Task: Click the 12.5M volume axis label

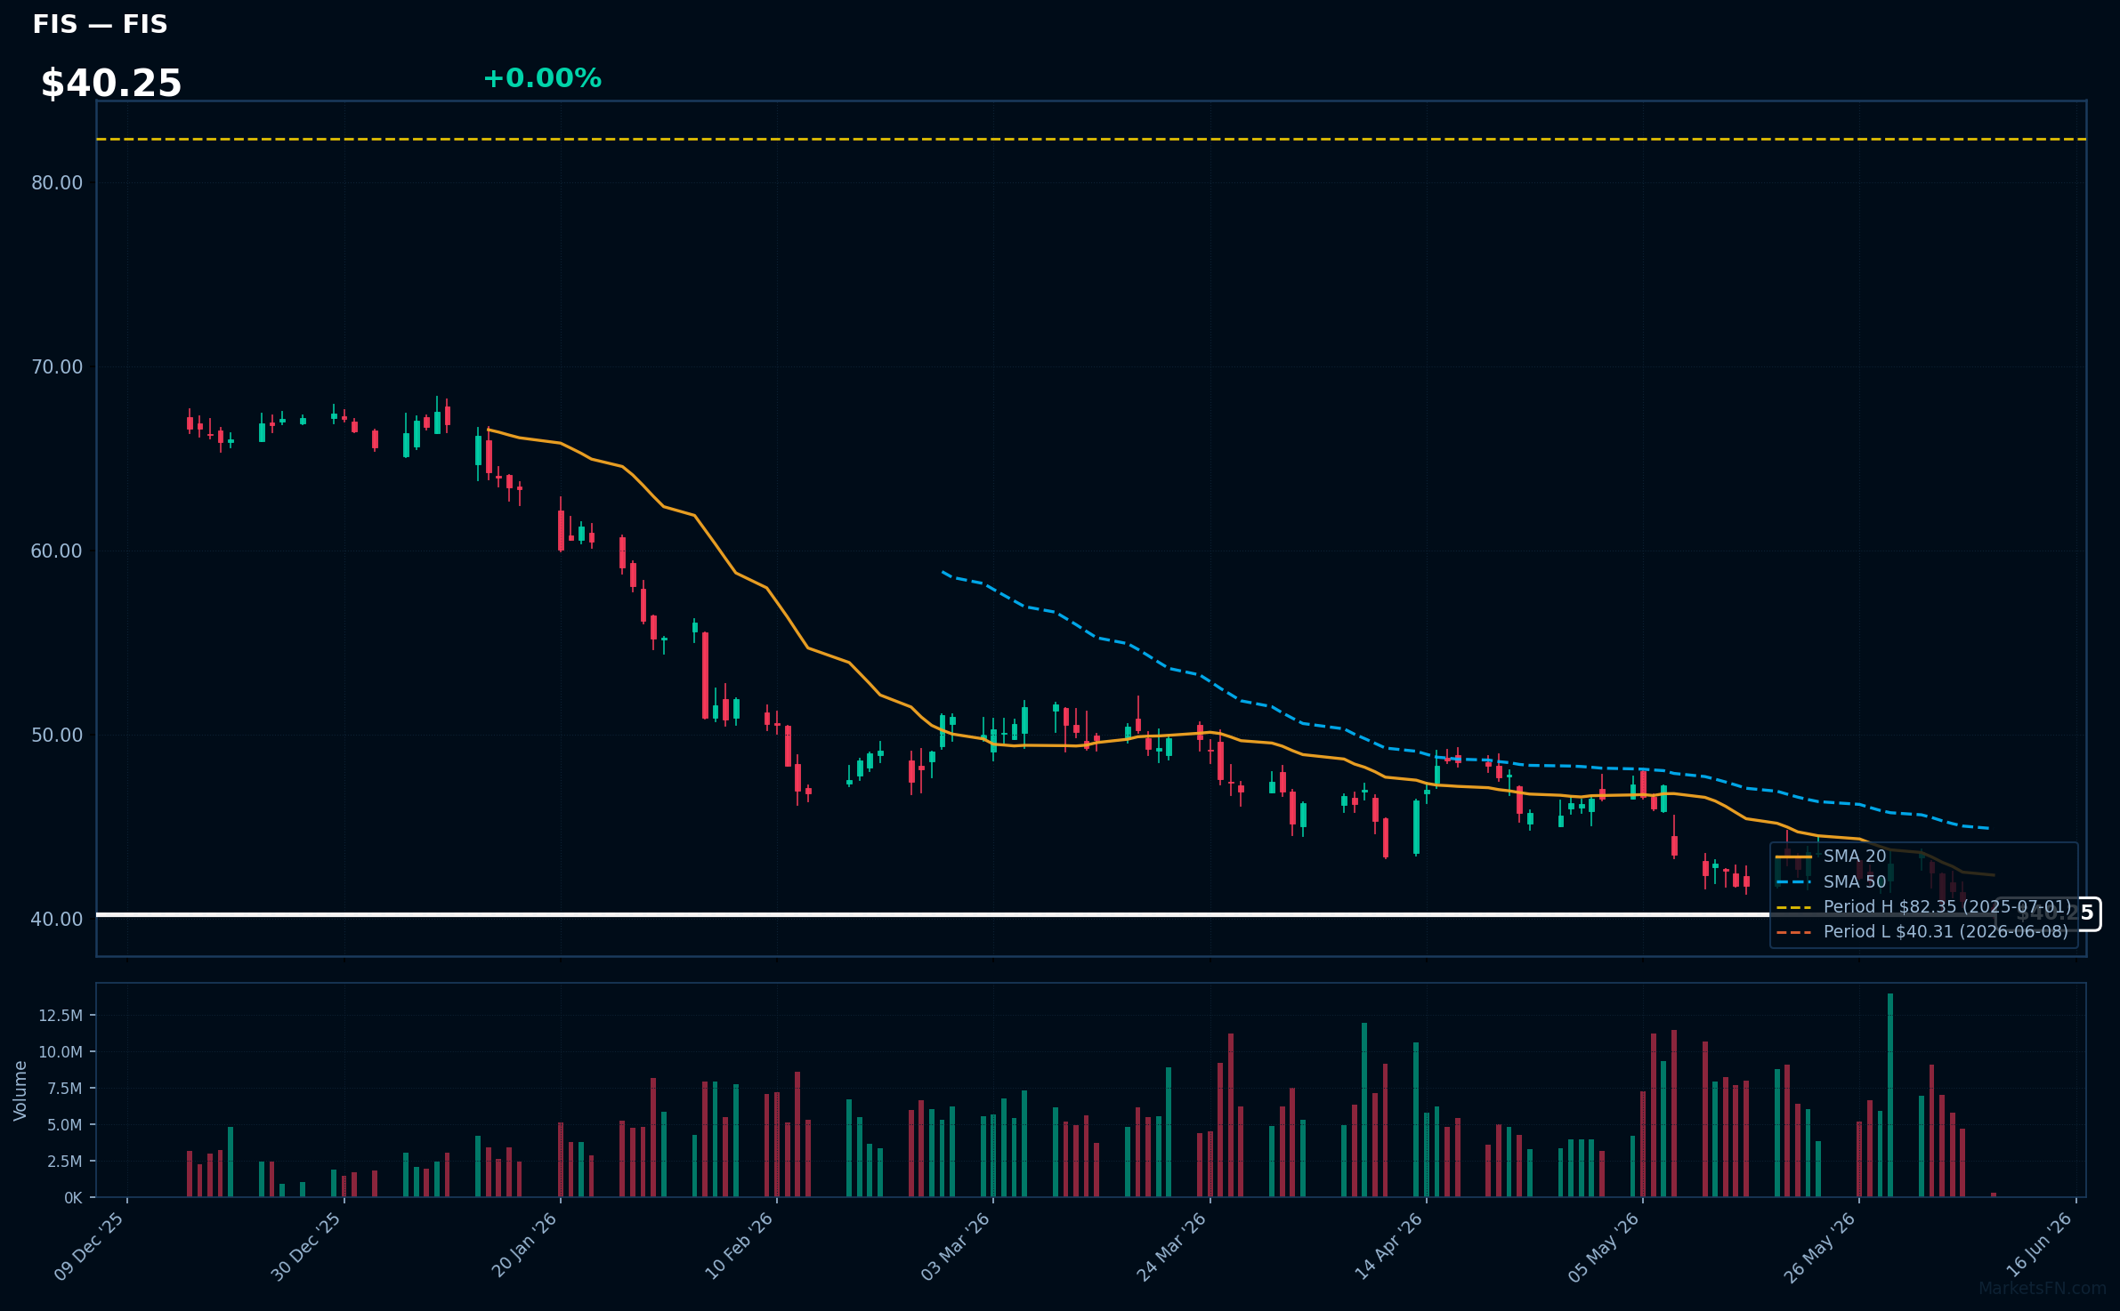Action: pyautogui.click(x=61, y=1016)
